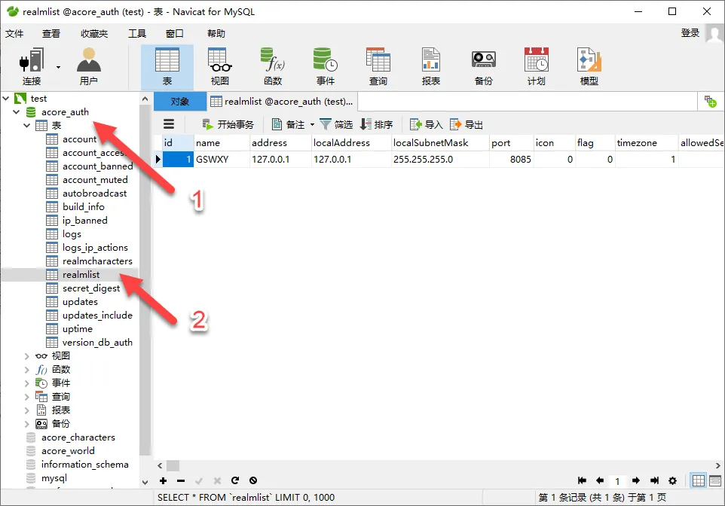Click the name cell containing GSWXY
The height and width of the screenshot is (506, 725).
coord(222,160)
